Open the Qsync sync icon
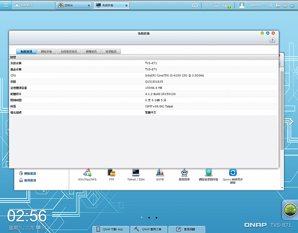This screenshot has height=233, width=298. 233,176
